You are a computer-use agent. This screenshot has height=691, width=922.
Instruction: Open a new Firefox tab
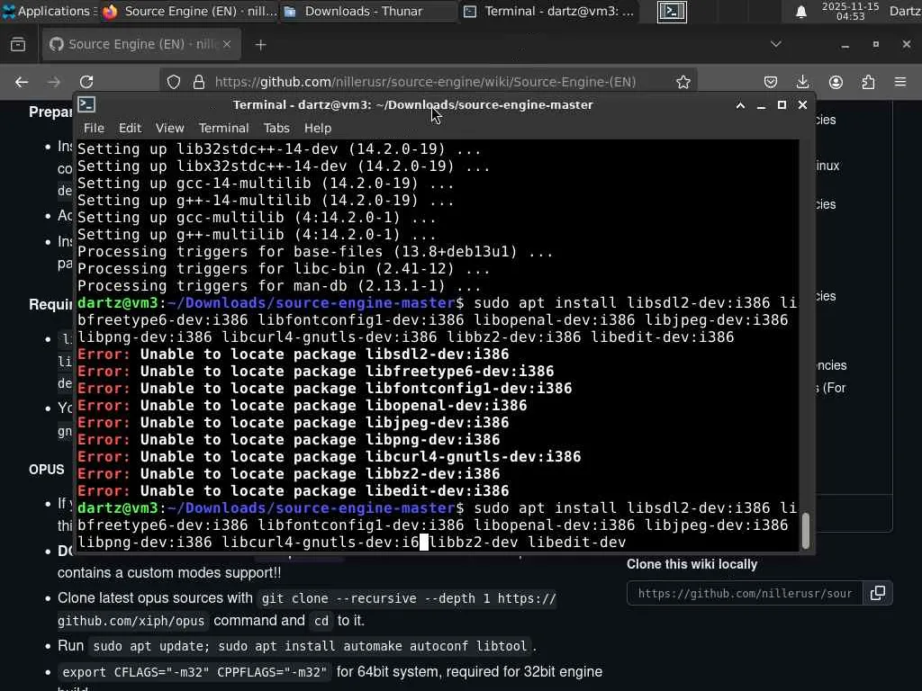coord(260,45)
